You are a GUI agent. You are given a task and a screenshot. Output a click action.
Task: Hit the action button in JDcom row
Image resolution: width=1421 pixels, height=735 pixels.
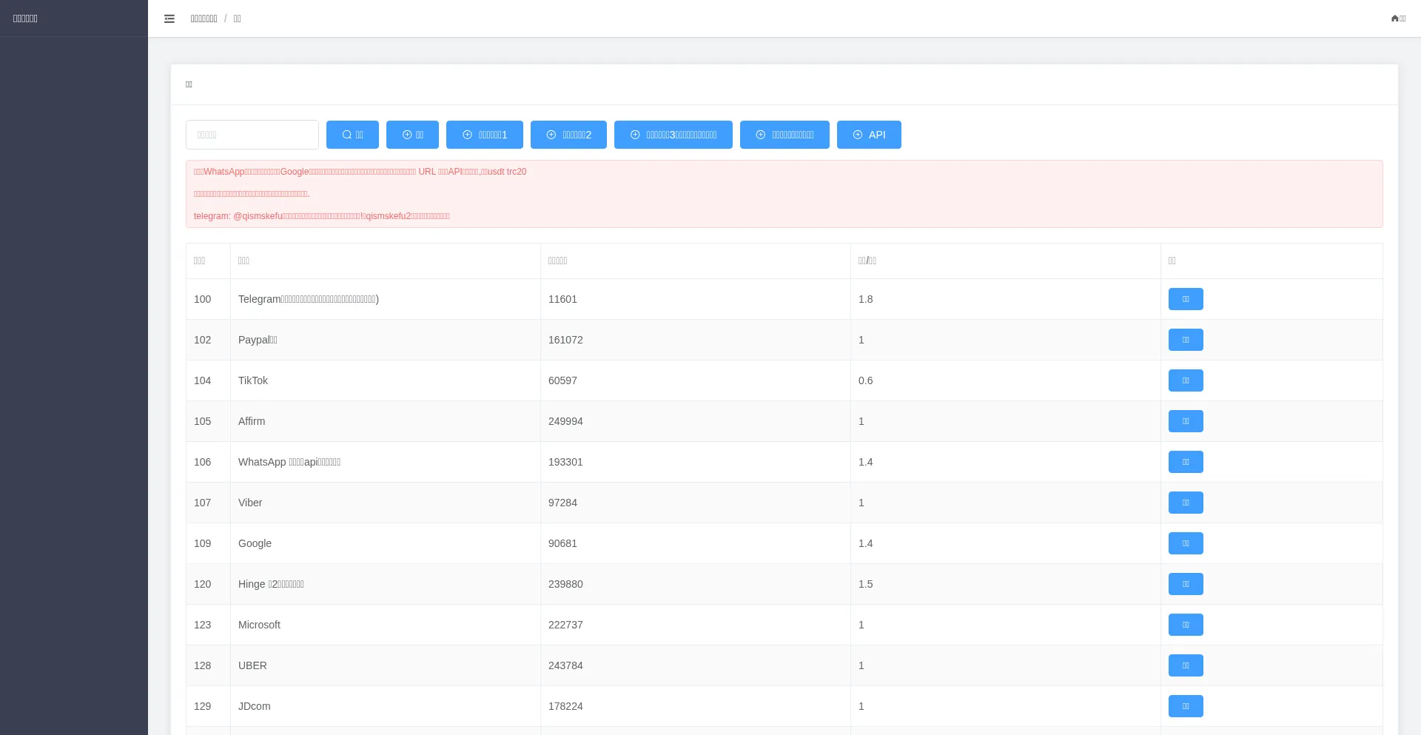(x=1185, y=706)
